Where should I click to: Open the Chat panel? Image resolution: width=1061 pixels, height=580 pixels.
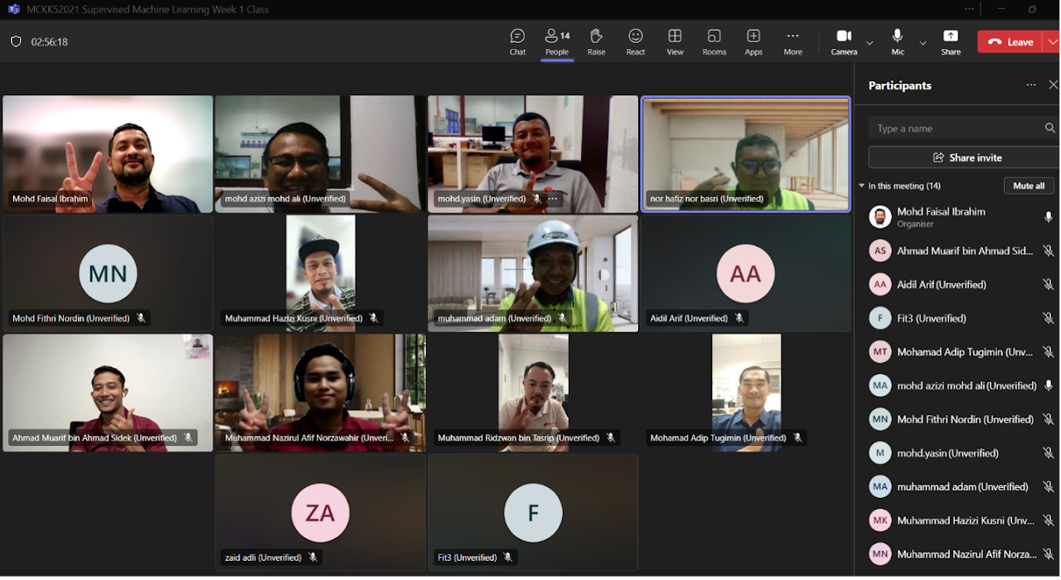tap(517, 41)
